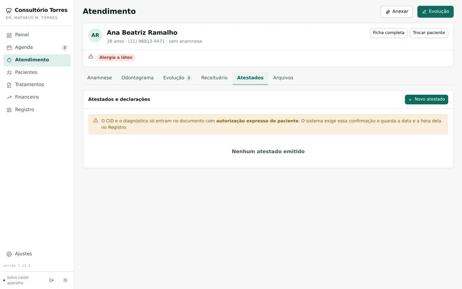Click 'autorização expressa do paciente' bold text
Viewport: 462px width, 289px height.
(257, 121)
